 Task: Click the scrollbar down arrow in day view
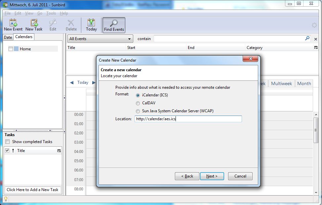[316, 193]
